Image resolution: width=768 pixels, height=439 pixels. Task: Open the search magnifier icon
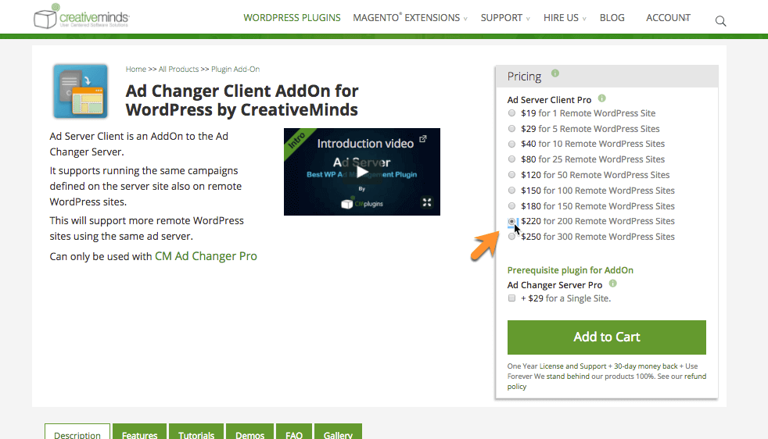click(x=720, y=21)
